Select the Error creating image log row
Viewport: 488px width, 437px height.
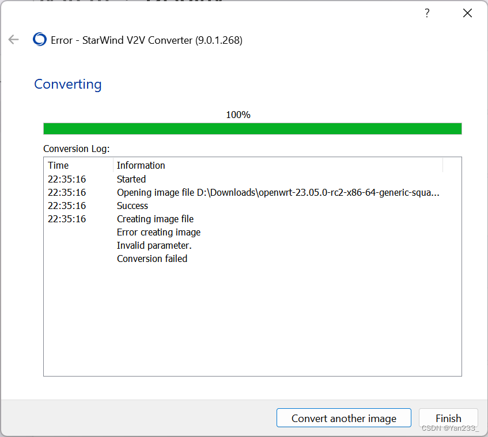(x=252, y=233)
